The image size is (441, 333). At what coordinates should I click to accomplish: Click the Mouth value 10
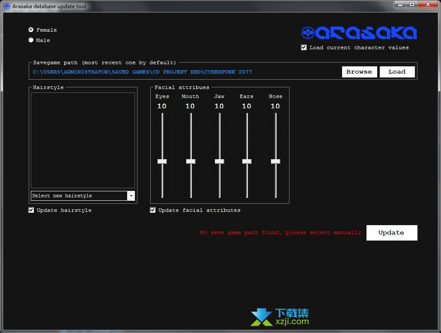point(190,106)
